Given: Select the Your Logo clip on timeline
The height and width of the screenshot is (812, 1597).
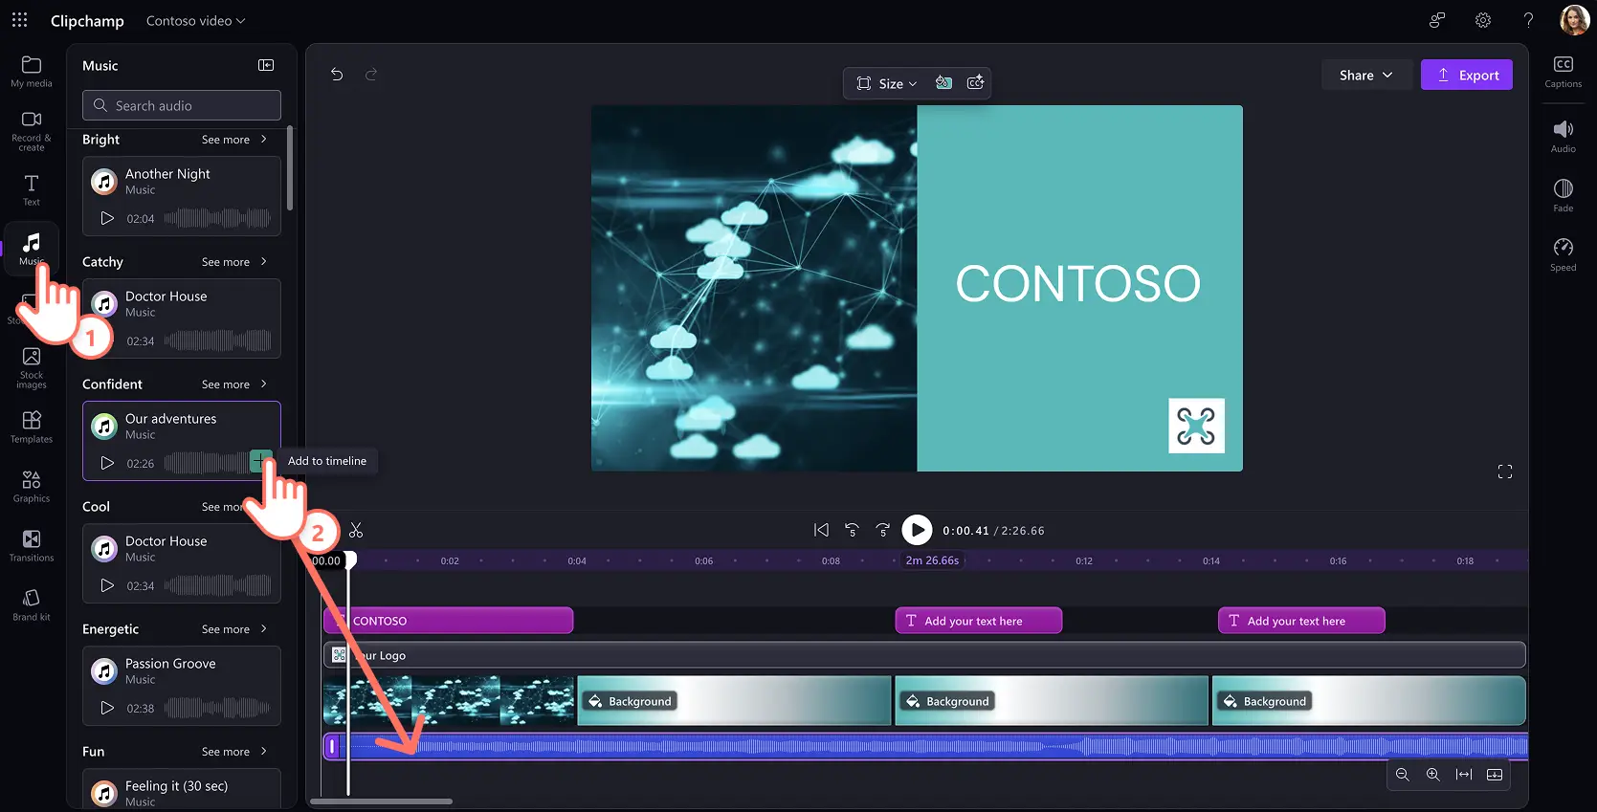Looking at the screenshot, I should pyautogui.click(x=924, y=655).
